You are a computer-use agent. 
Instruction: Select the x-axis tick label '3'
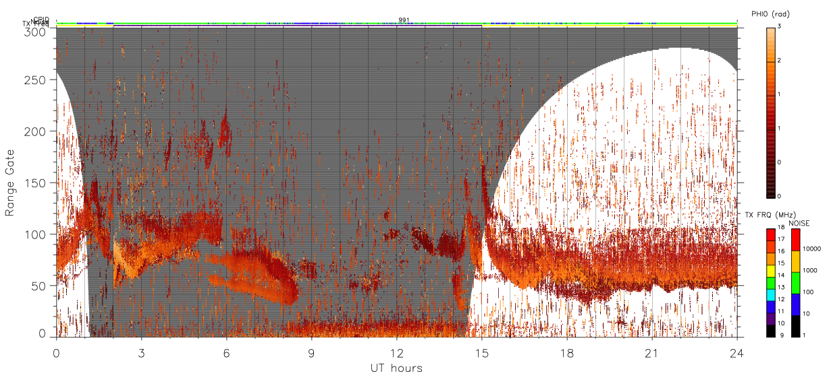click(x=141, y=352)
